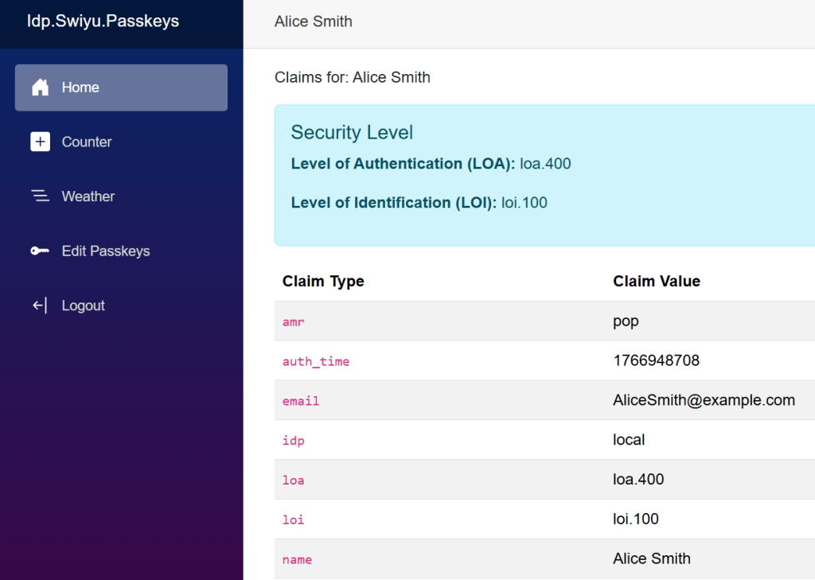Select the loa.400 value in Security Level
Screen dimensions: 815x580
545,164
